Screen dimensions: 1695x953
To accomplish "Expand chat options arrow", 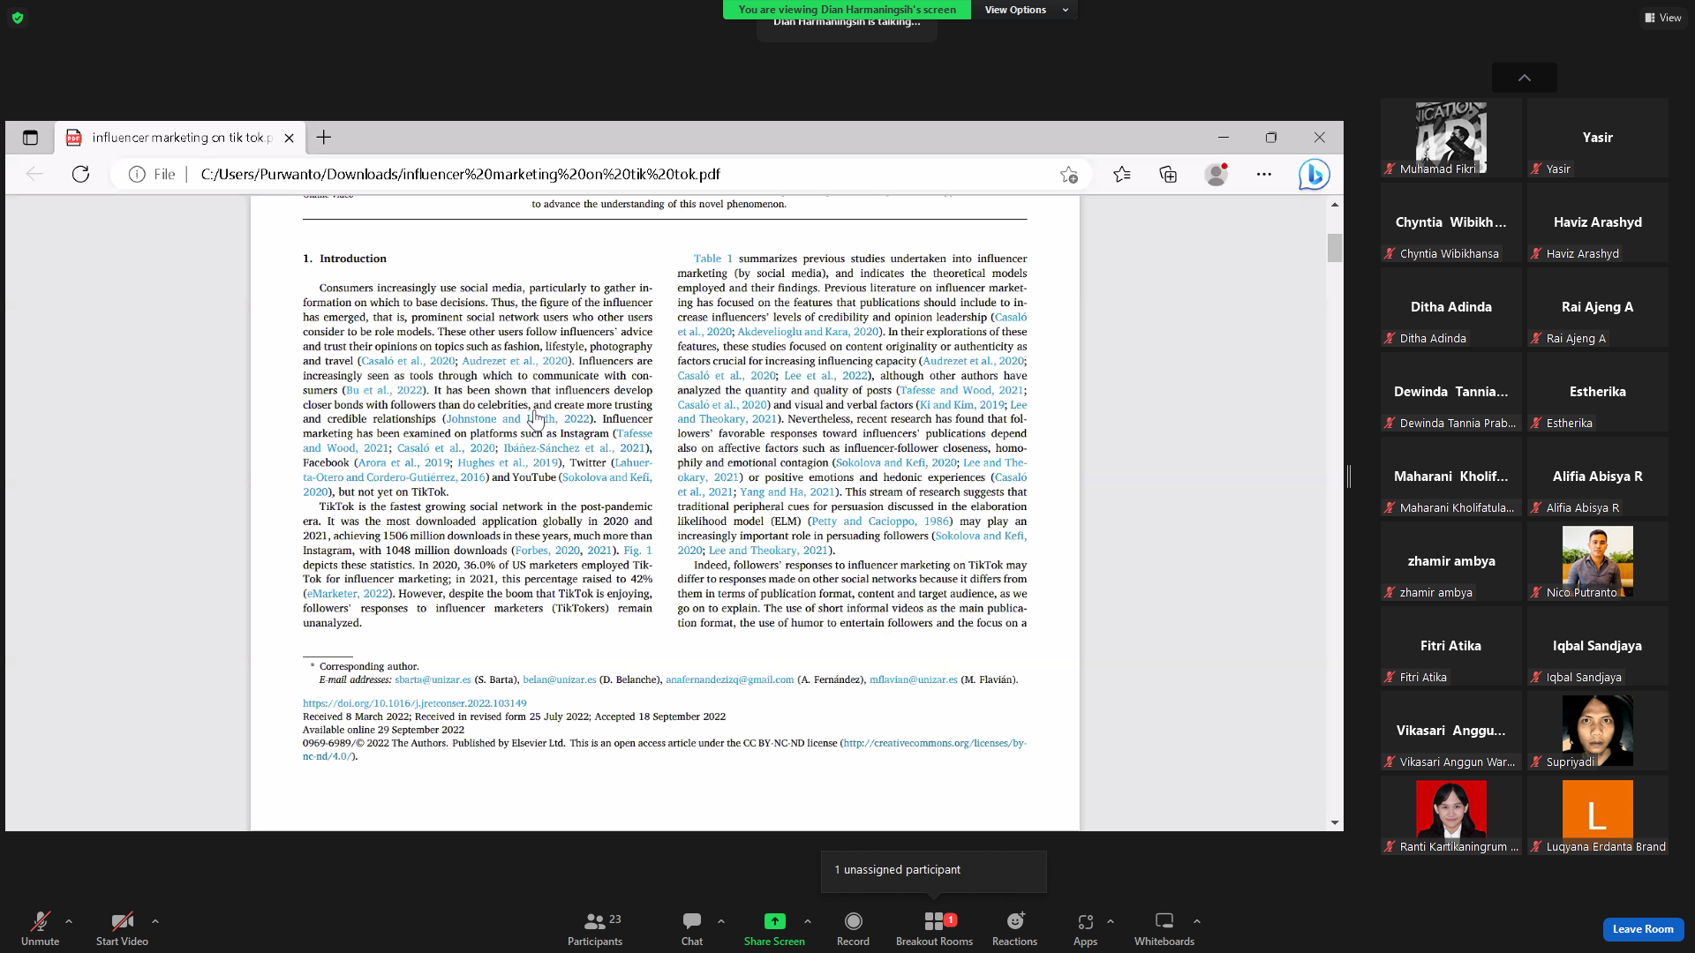I will pyautogui.click(x=721, y=921).
